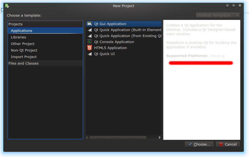Image resolution: width=249 pixels, height=157 pixels.
Task: Select Applications in the Projects list
Action: [x=21, y=31]
